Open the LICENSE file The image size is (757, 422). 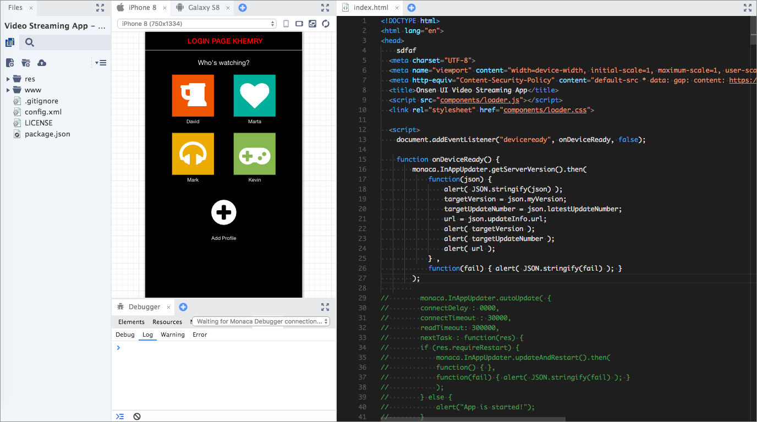pyautogui.click(x=39, y=123)
